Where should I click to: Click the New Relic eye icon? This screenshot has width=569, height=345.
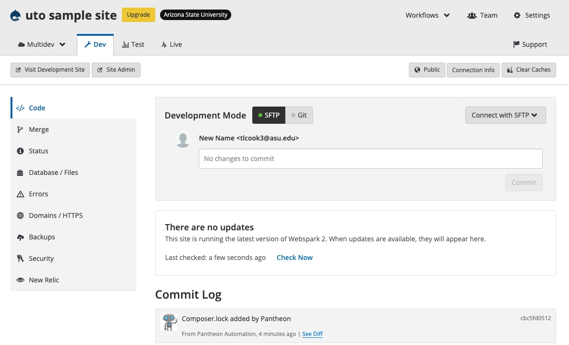pos(21,280)
